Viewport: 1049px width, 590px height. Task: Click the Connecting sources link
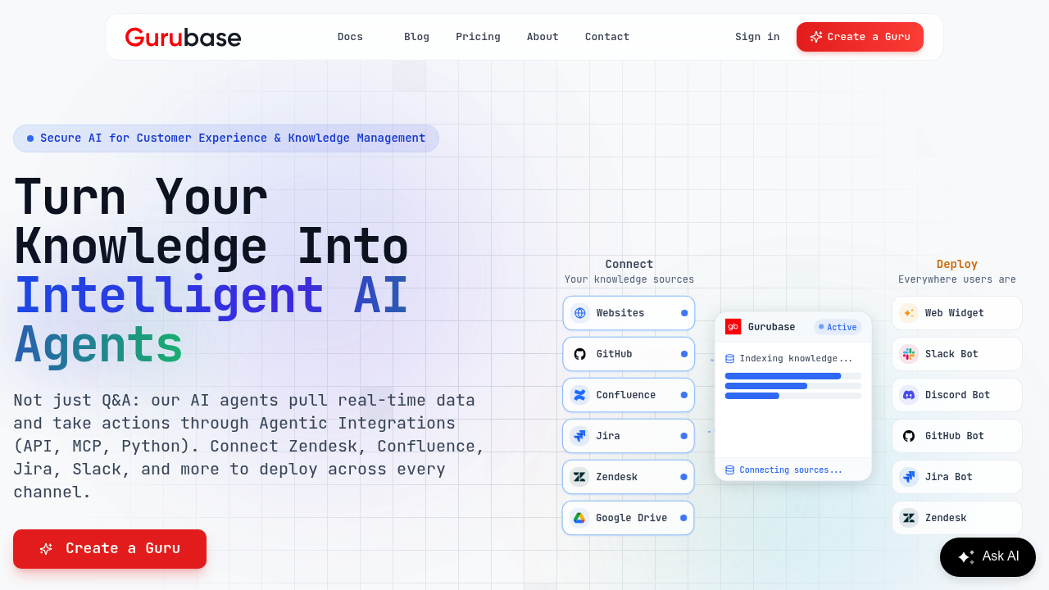[x=790, y=470]
